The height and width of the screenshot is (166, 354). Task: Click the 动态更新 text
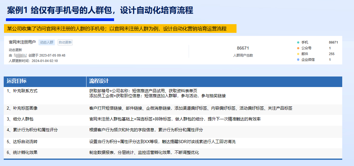click(15, 50)
